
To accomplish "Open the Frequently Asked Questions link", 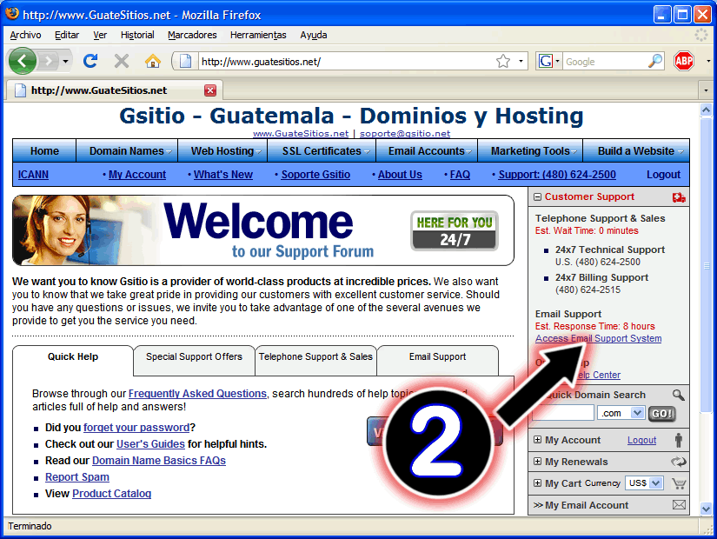I will coord(197,394).
